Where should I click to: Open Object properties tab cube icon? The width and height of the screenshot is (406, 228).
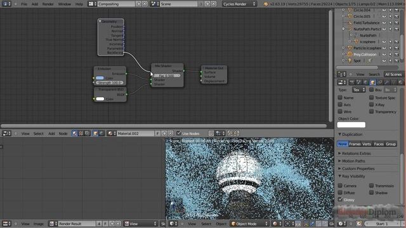(x=372, y=82)
